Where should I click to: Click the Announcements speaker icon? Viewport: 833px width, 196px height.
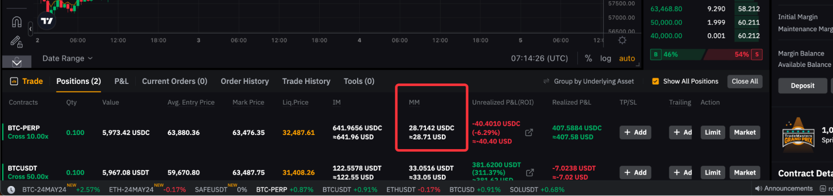tap(758, 189)
